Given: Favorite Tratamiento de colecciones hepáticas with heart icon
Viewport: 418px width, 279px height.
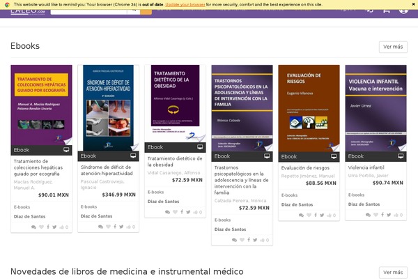Looking at the screenshot, I should 41,227.
